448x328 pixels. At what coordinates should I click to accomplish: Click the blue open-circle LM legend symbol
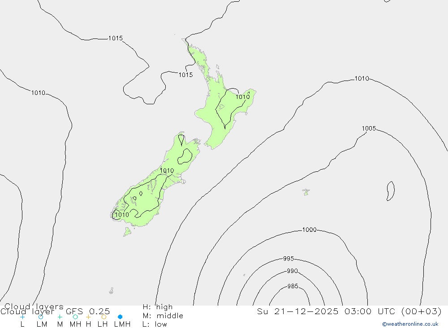pyautogui.click(x=41, y=317)
